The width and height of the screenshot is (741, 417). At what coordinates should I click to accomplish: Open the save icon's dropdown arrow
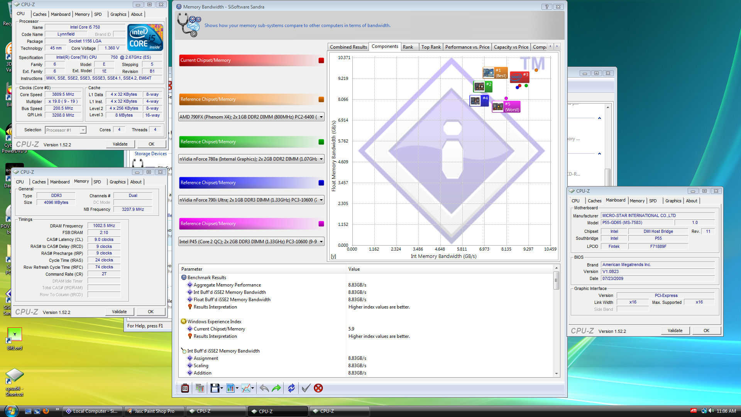[x=222, y=388]
